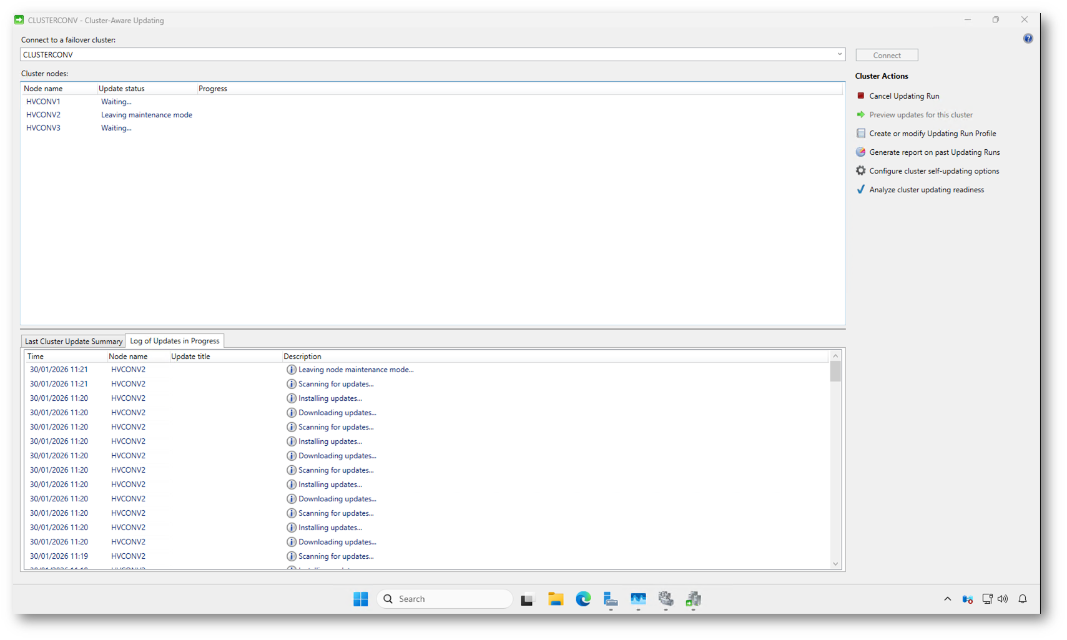Sort by the Update status column header
This screenshot has height=640, width=1067.
click(x=122, y=89)
